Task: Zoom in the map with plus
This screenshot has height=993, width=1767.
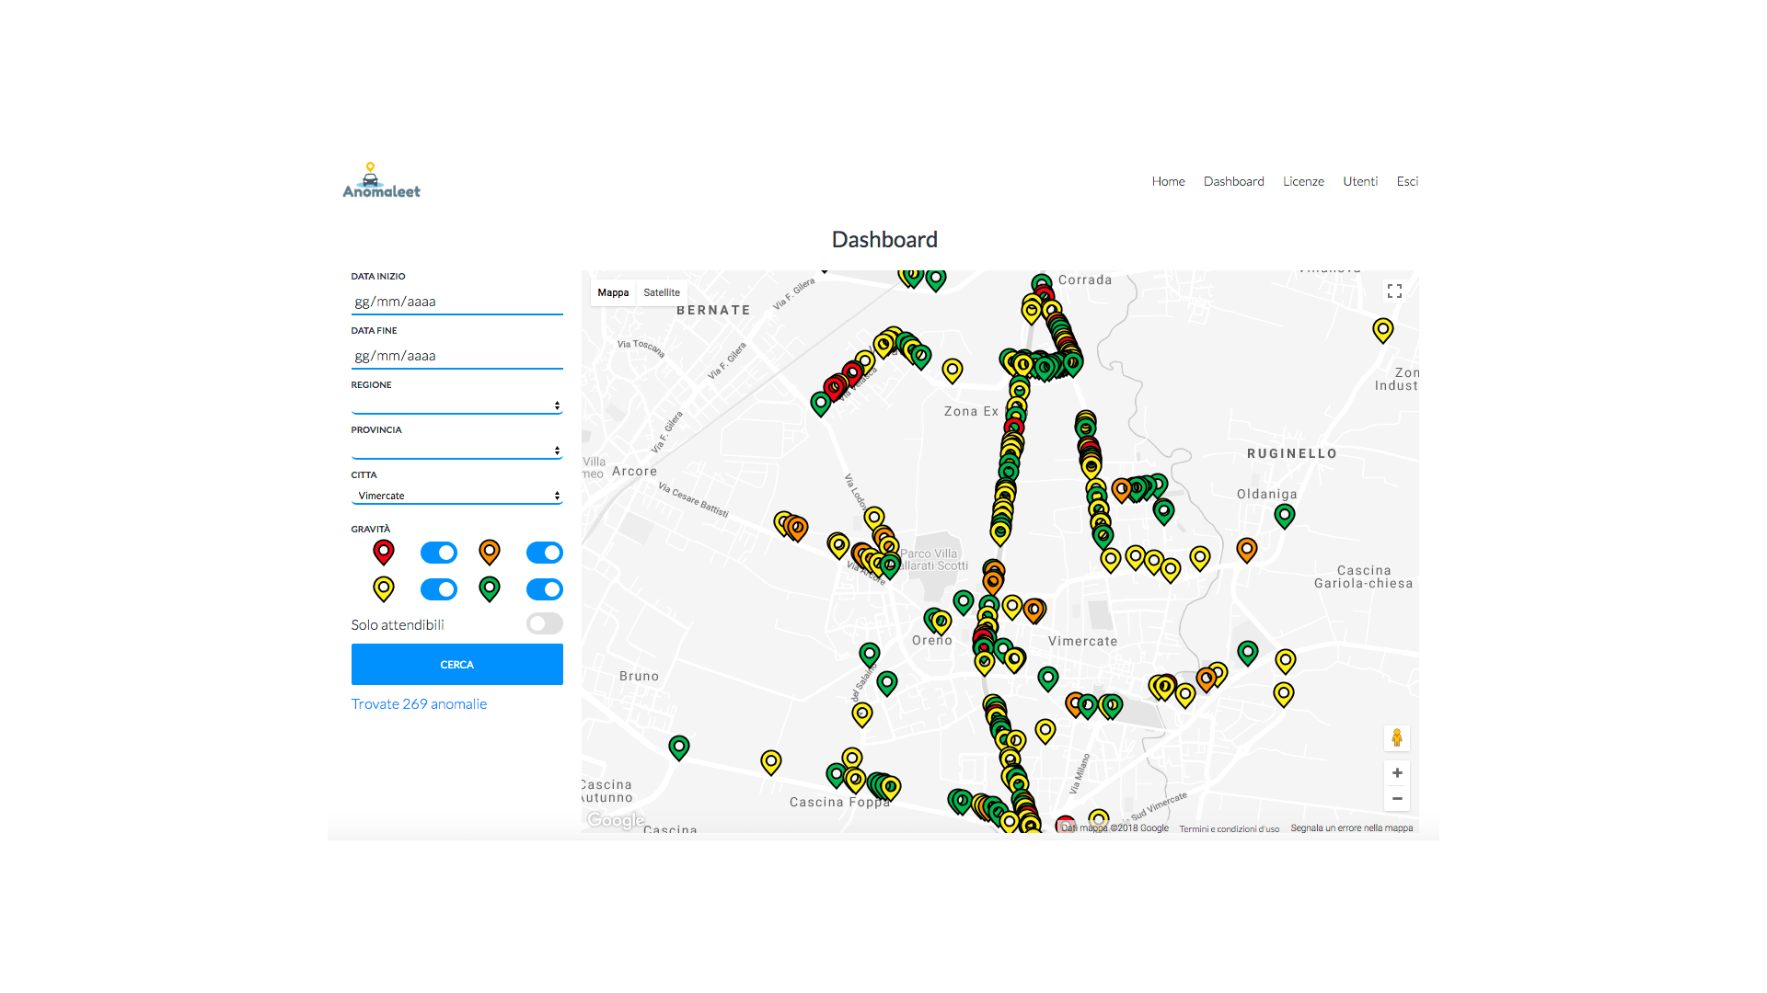Action: pyautogui.click(x=1396, y=773)
